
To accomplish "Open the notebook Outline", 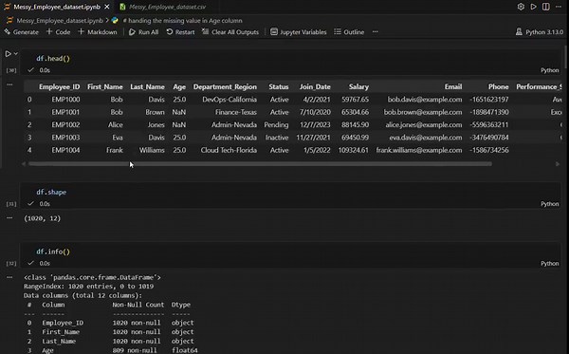I will pyautogui.click(x=349, y=32).
